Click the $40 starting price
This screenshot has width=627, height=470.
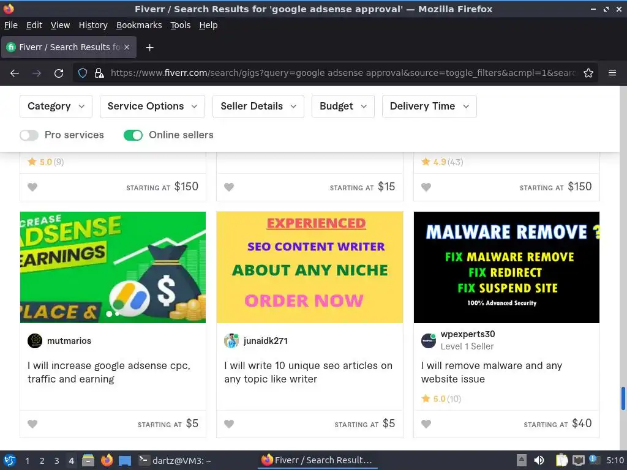(x=582, y=423)
